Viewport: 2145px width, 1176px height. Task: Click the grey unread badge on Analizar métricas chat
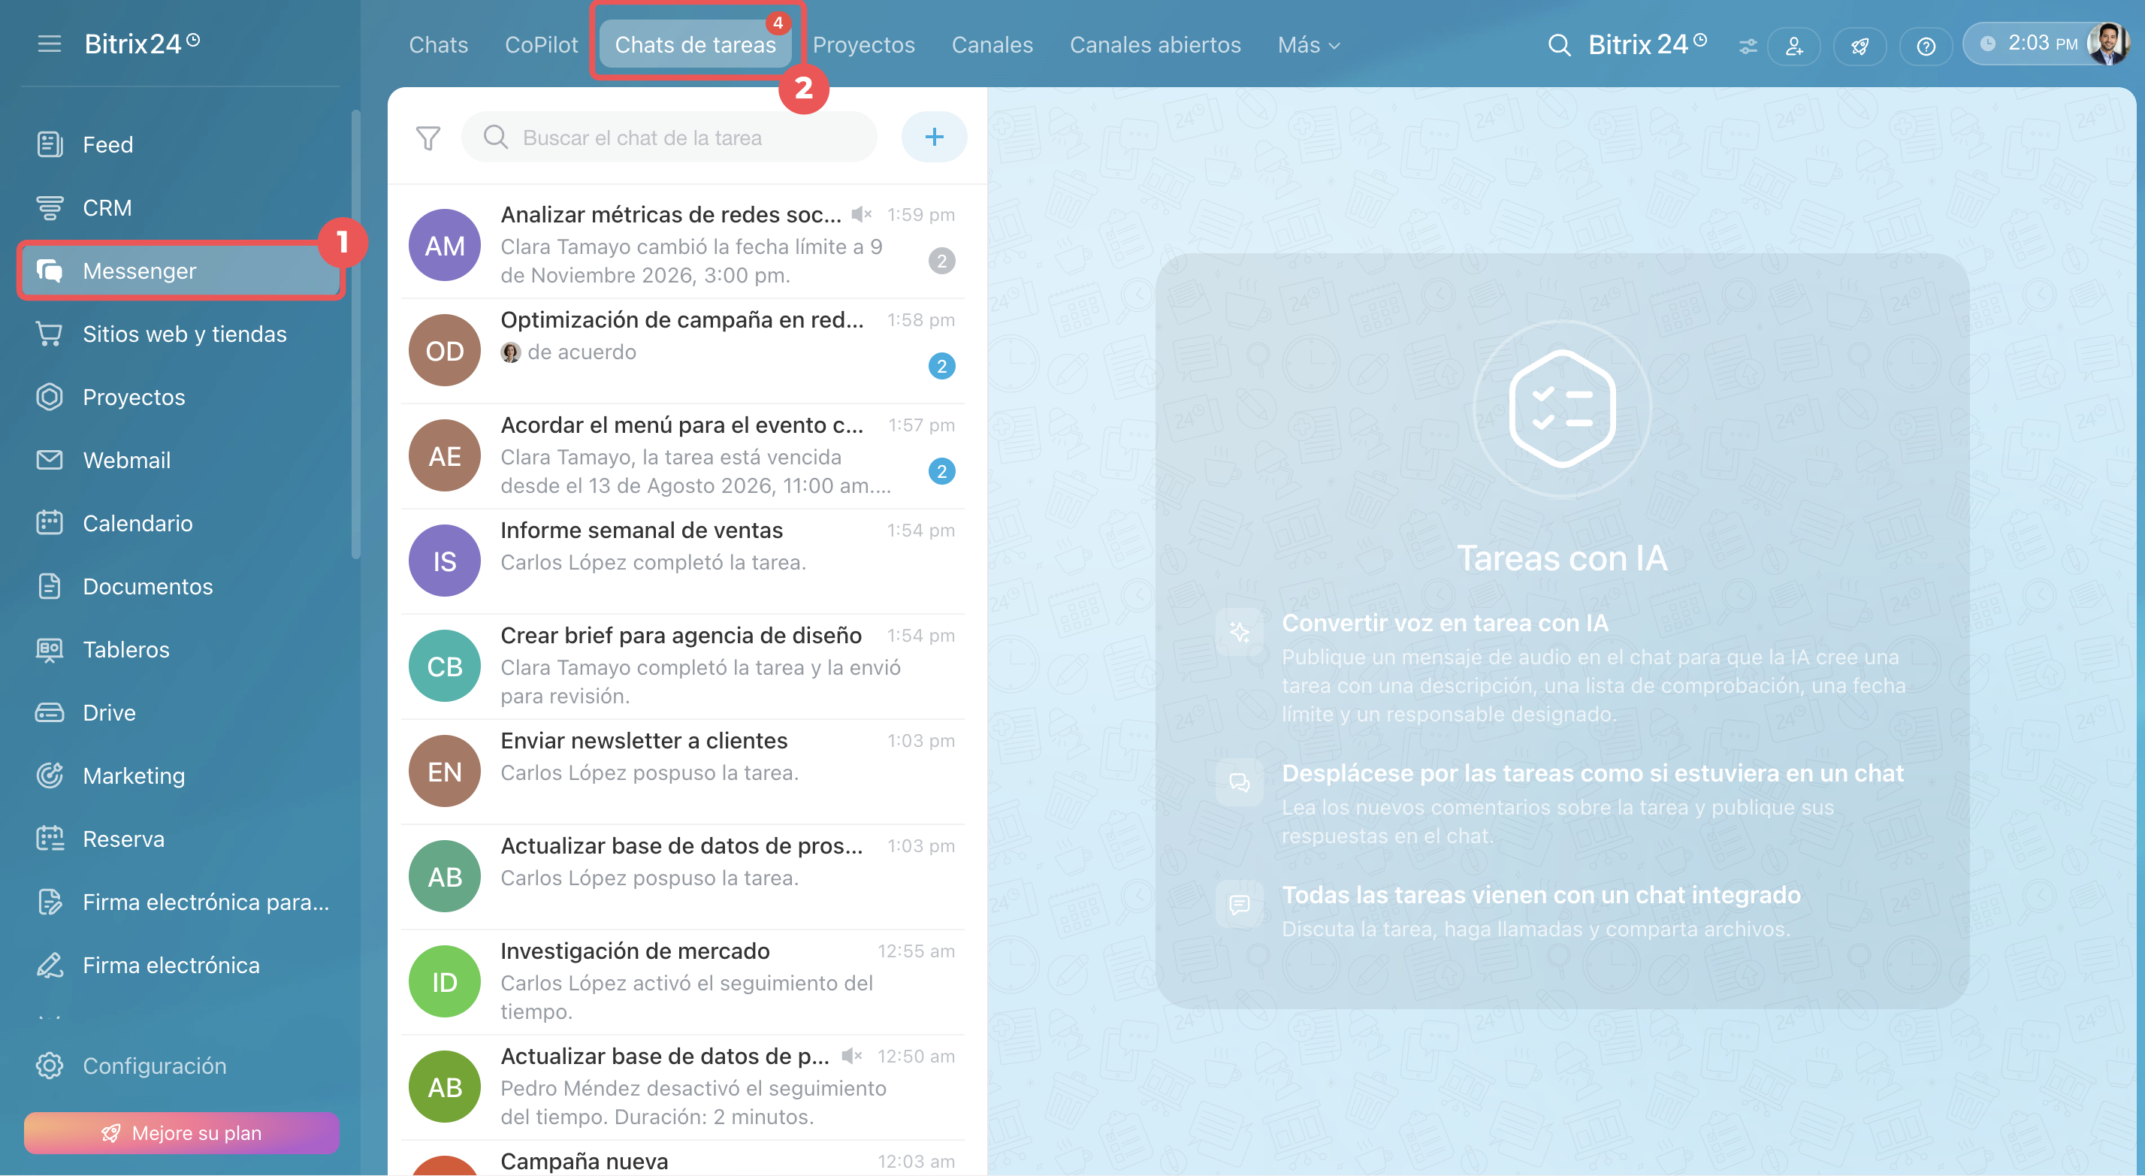941,261
